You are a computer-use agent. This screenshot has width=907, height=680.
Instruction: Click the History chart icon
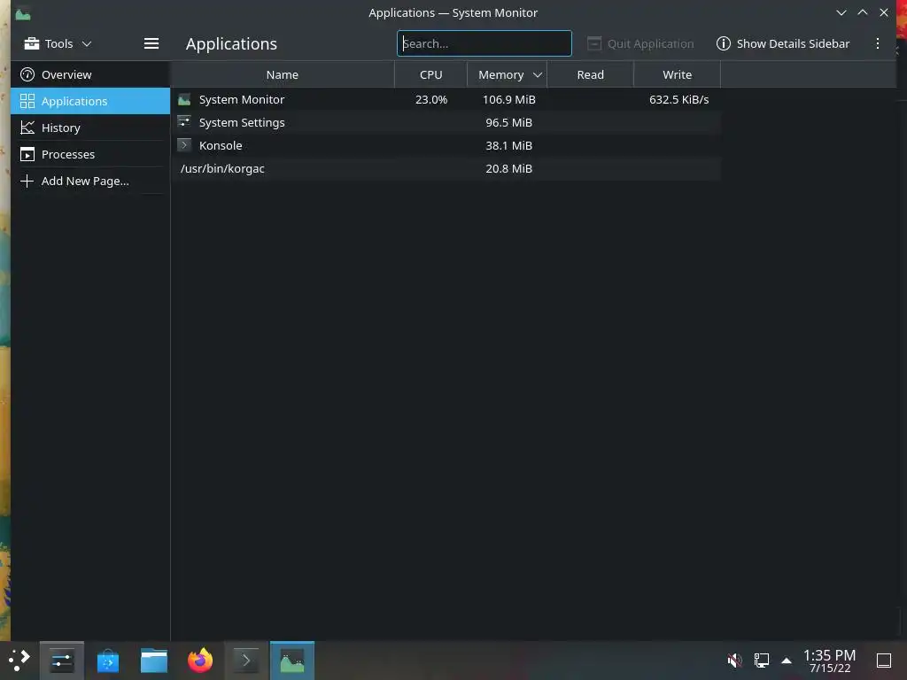pyautogui.click(x=27, y=127)
